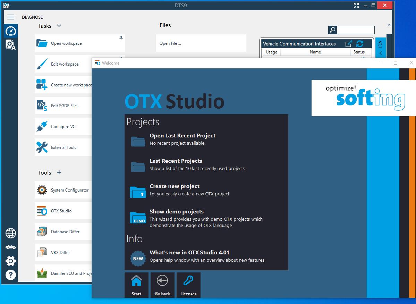This screenshot has width=416, height=304.
Task: Click the Usage column header
Action: [x=271, y=52]
